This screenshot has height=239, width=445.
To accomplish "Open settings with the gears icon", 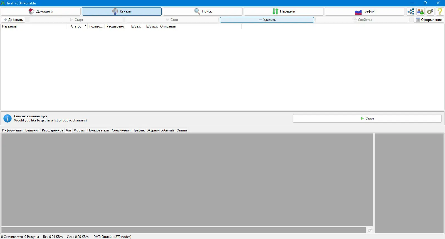I will click(430, 11).
